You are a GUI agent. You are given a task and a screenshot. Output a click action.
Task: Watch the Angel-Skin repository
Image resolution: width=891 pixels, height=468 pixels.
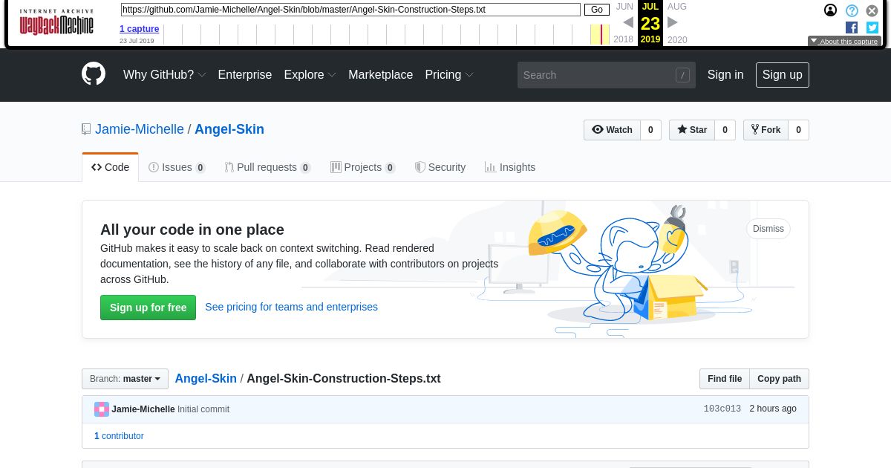(612, 130)
